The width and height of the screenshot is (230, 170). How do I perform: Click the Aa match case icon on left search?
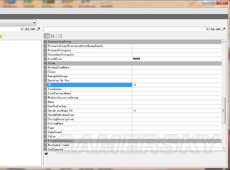click(27, 29)
